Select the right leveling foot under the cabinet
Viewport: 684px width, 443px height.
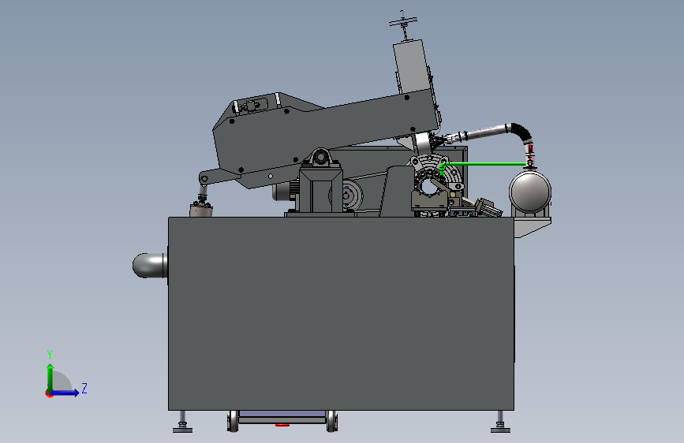(500, 422)
